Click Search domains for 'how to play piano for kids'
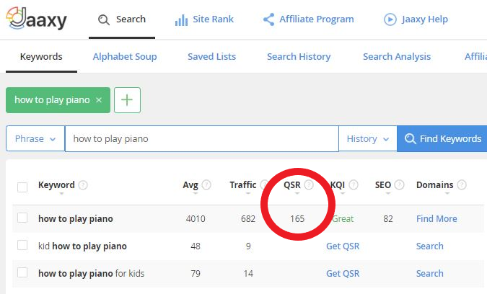 pos(430,274)
